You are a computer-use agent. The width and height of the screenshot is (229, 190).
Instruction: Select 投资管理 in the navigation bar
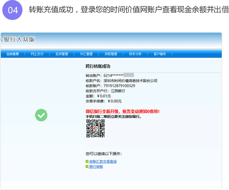(x=62, y=54)
